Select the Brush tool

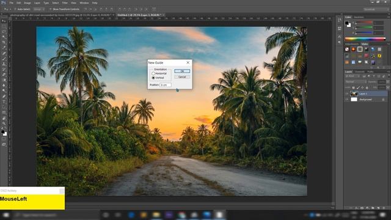[4, 59]
